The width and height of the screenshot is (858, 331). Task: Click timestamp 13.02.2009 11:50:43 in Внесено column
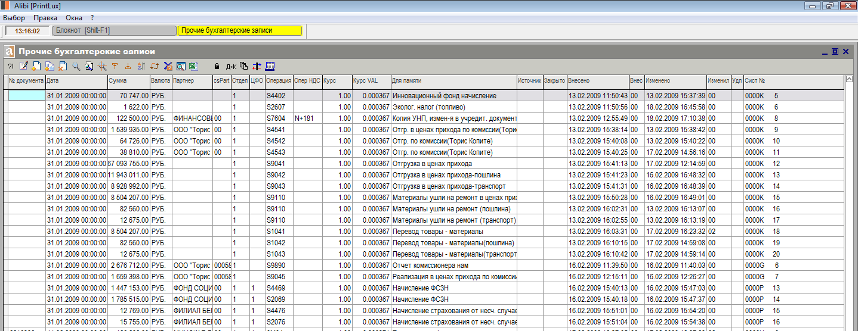point(597,95)
